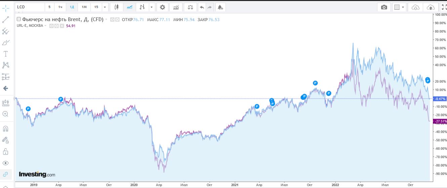447x188 pixels.
Task: Select the long/short position prediction tool
Action: (6, 76)
